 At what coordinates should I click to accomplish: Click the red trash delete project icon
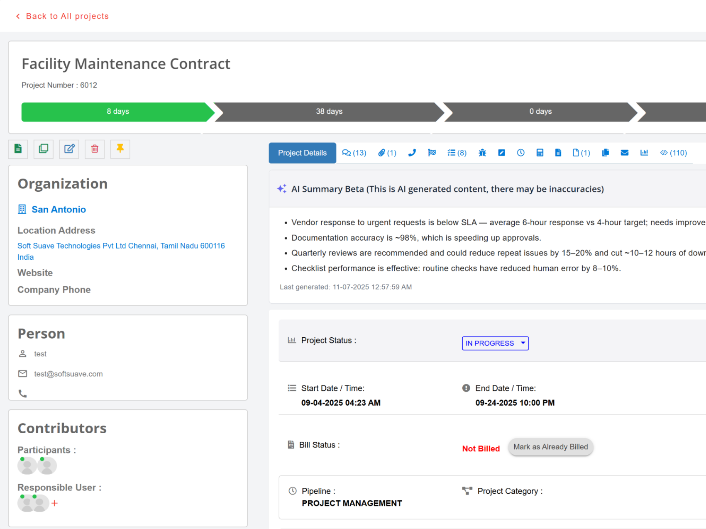pyautogui.click(x=95, y=149)
